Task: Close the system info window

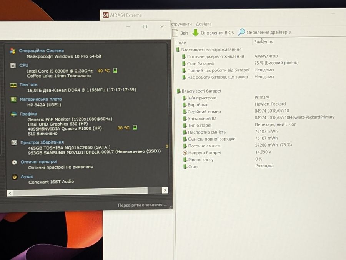Action: pos(162,26)
